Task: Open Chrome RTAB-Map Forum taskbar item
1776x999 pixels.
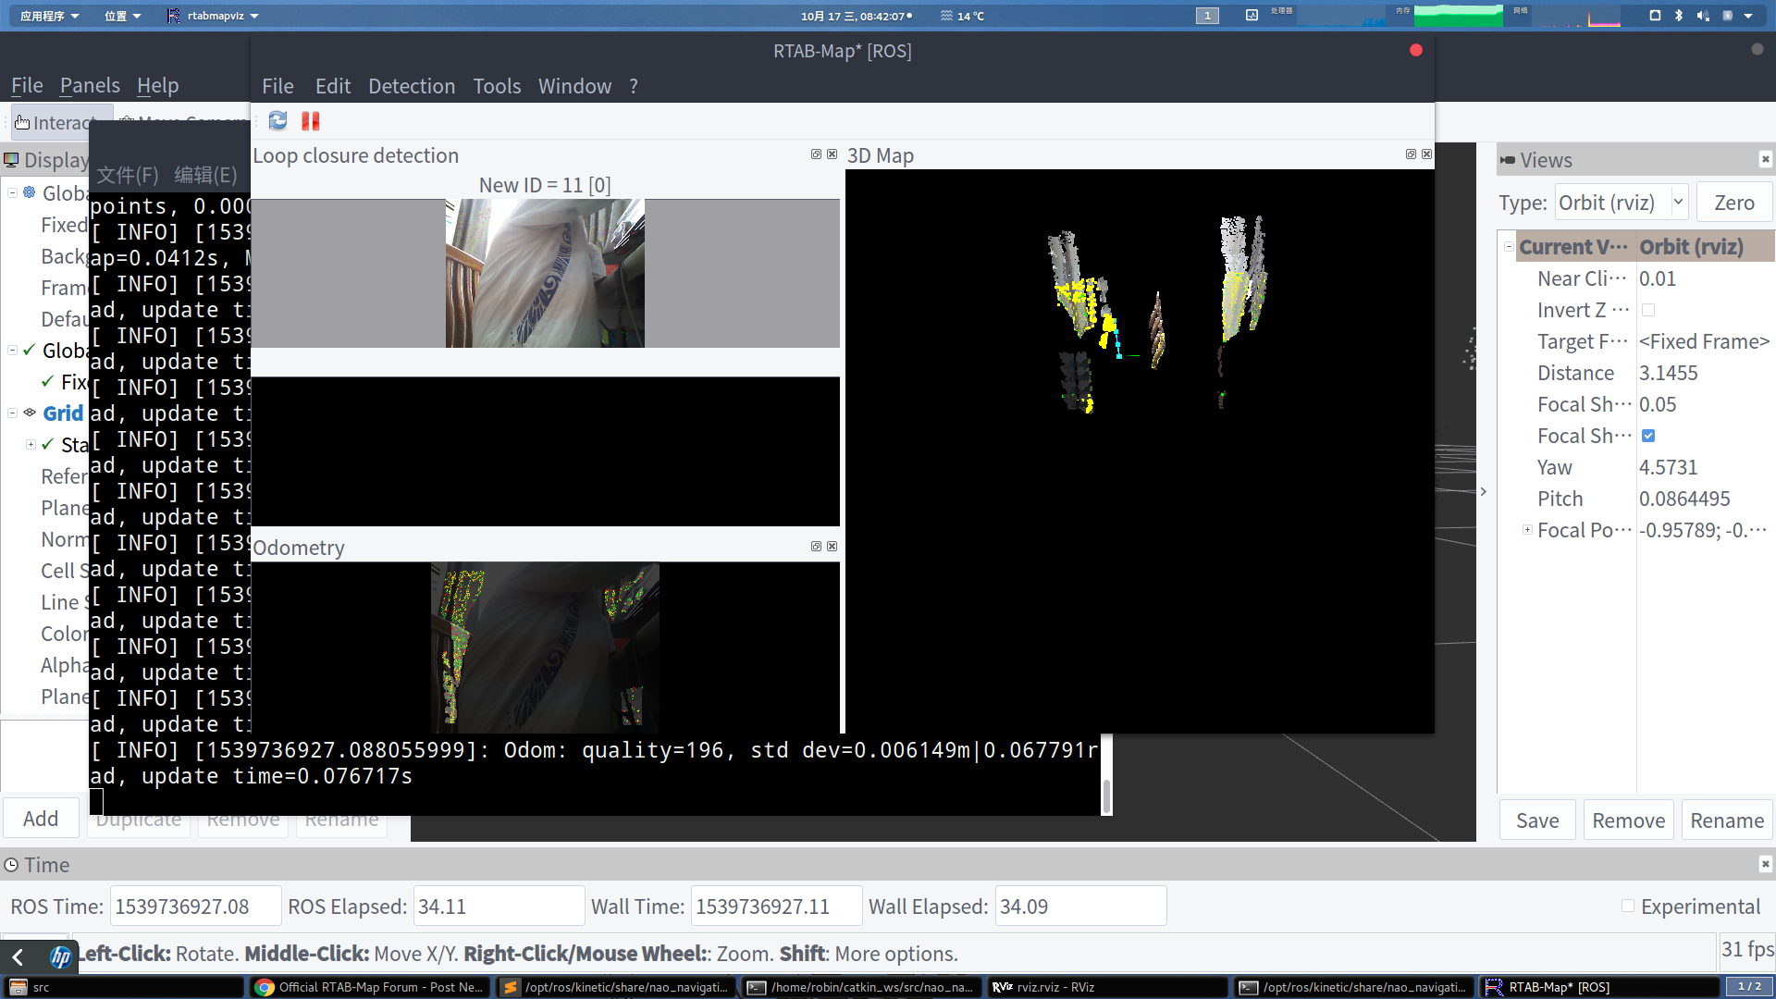Action: click(x=370, y=987)
